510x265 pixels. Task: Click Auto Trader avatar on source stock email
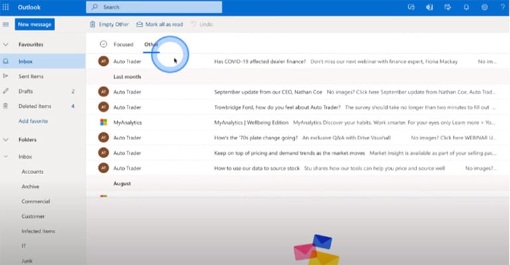click(104, 168)
